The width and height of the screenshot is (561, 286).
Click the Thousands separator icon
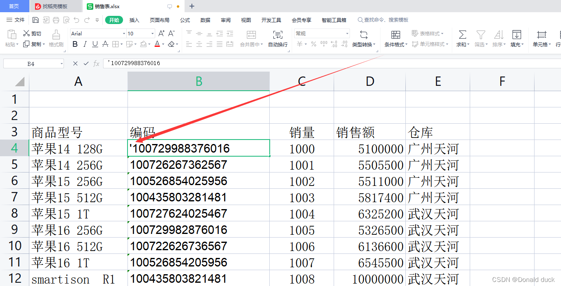[x=324, y=44]
